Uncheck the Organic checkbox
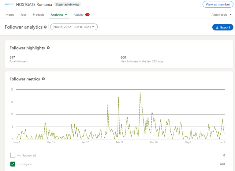Viewport: 235px width, 171px height. (13, 164)
